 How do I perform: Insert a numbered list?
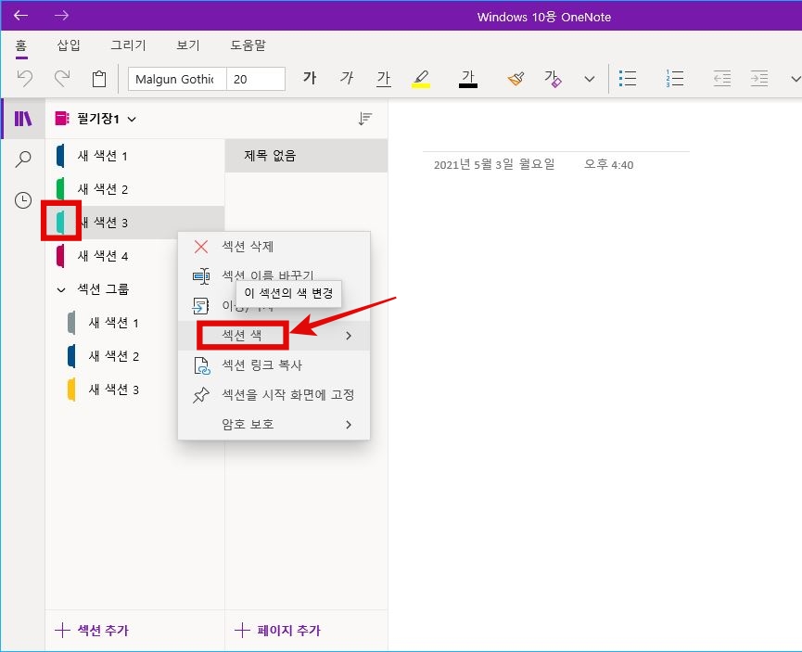tap(675, 78)
